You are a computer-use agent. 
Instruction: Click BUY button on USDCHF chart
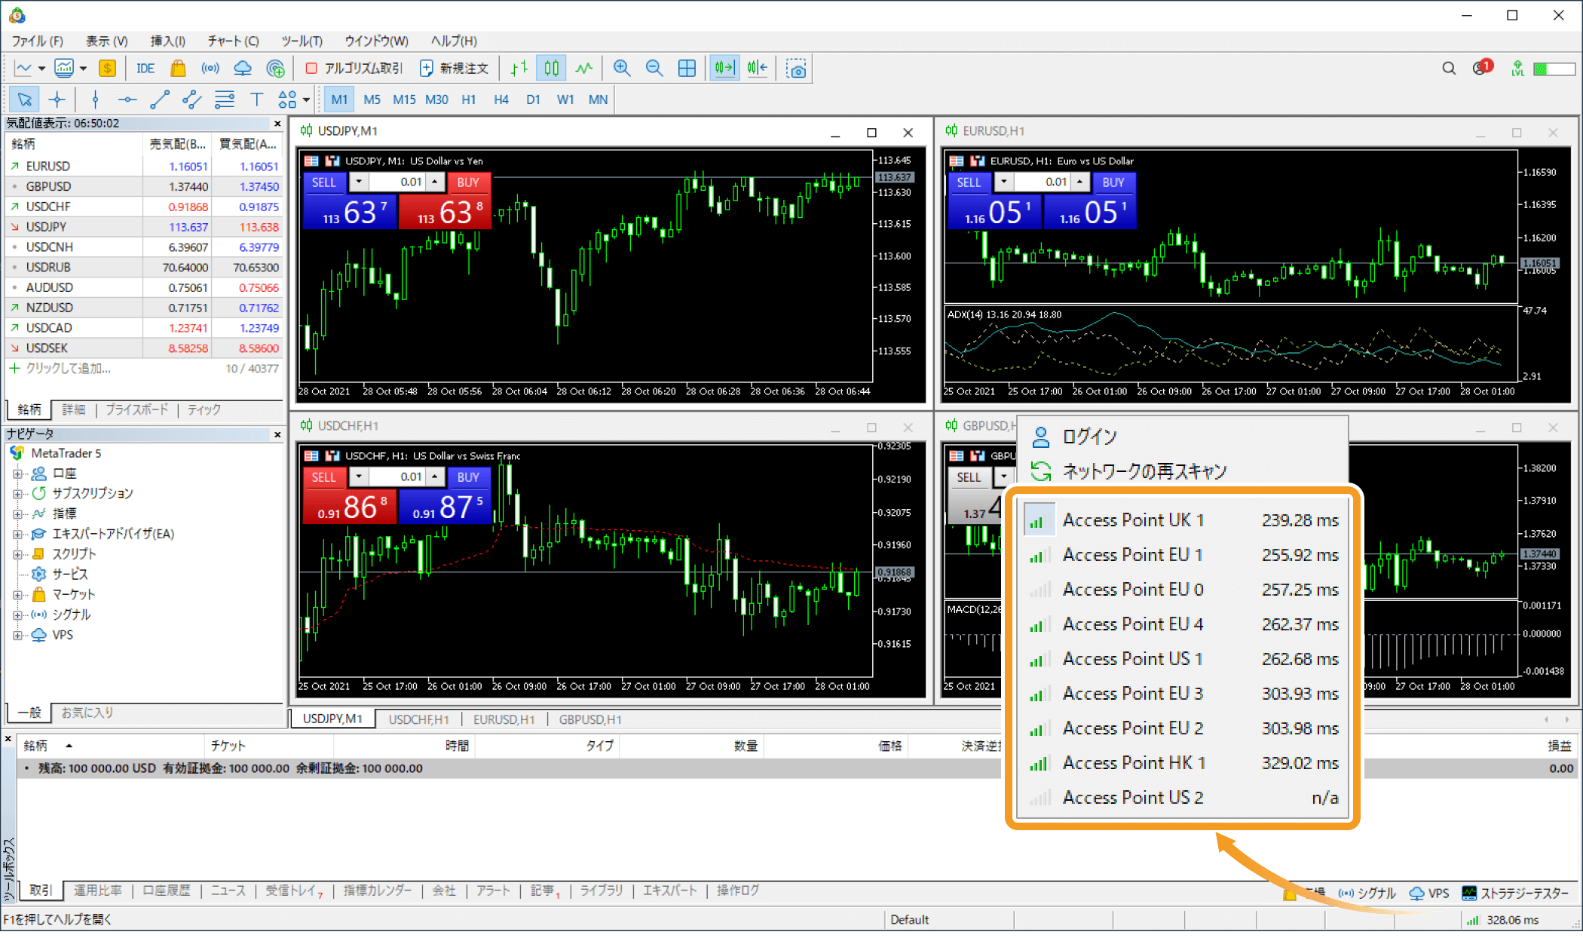pos(468,477)
